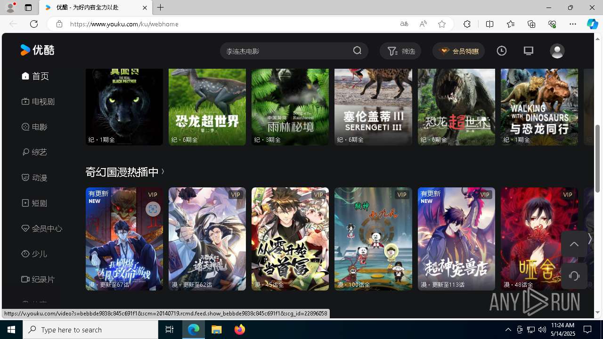The height and width of the screenshot is (339, 603).
Task: Open the red anime poster labeled 48话全
Action: tap(539, 239)
